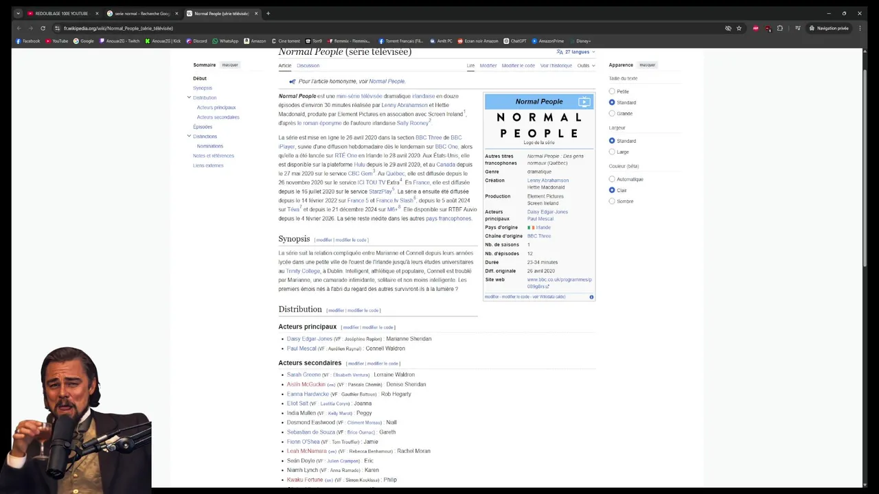Screen dimensions: 879x494
Task: Open the AmazonPrime bookmark
Action: (548, 40)
